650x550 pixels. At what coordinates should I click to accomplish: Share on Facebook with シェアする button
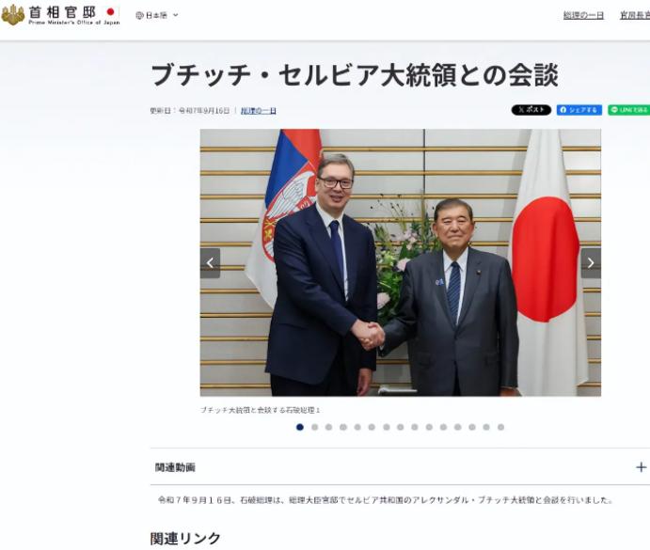(579, 110)
